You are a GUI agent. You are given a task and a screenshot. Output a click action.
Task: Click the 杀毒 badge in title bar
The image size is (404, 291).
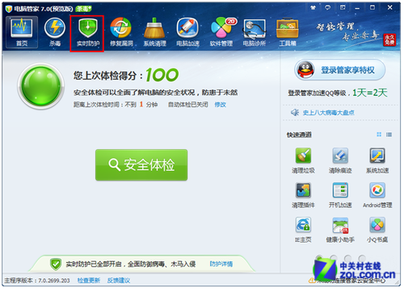click(83, 9)
